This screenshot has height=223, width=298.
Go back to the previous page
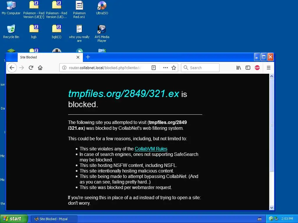(x=12, y=68)
